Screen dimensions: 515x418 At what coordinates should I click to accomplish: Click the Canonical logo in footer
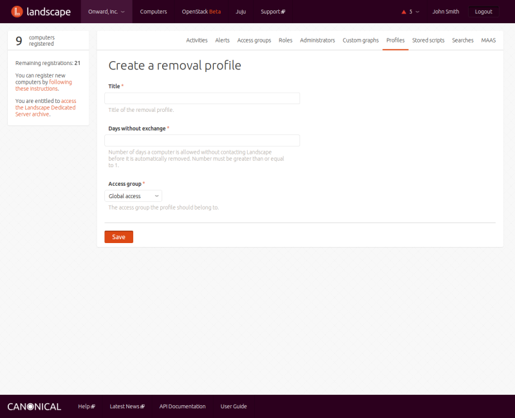click(x=34, y=406)
